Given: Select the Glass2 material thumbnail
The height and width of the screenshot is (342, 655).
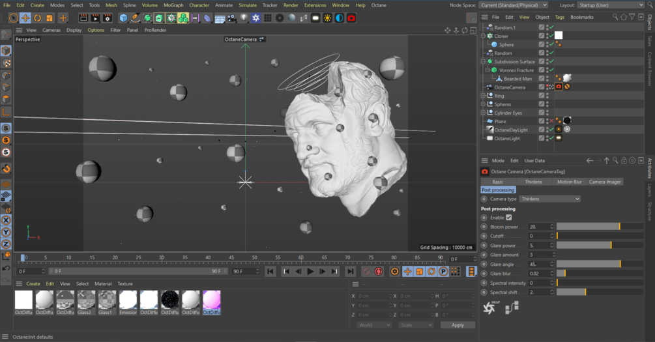Looking at the screenshot, I should click(x=87, y=300).
